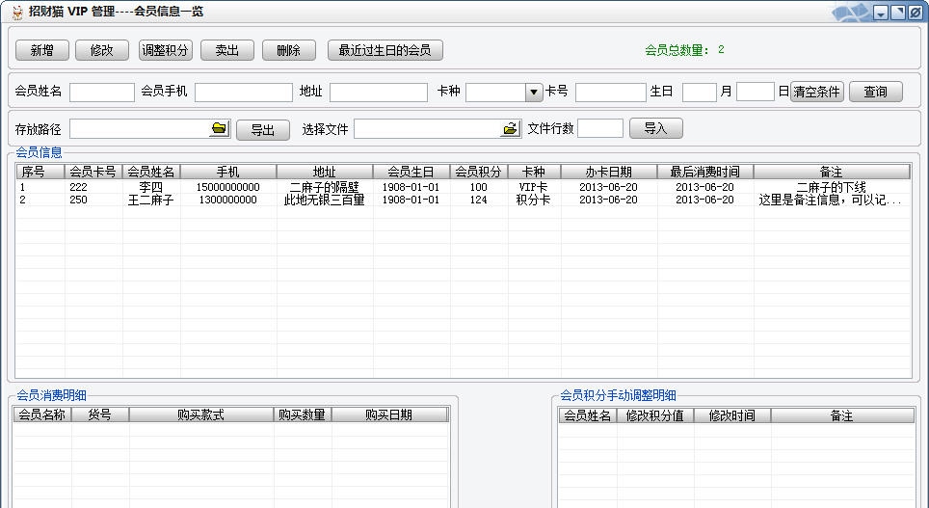Image resolution: width=929 pixels, height=508 pixels.
Task: Click the 导出 button
Action: pyautogui.click(x=262, y=130)
